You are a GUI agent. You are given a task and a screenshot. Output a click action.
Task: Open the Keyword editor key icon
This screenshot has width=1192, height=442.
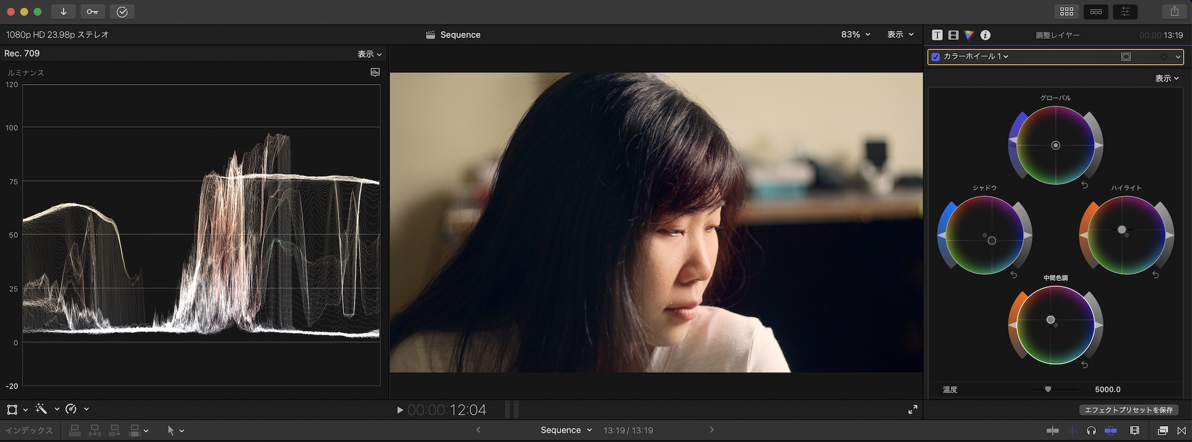pyautogui.click(x=93, y=12)
